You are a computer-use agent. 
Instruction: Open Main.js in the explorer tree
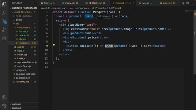[x=24, y=39]
